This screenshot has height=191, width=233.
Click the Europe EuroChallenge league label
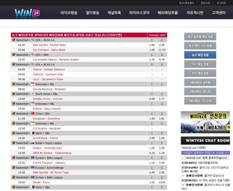(49, 168)
